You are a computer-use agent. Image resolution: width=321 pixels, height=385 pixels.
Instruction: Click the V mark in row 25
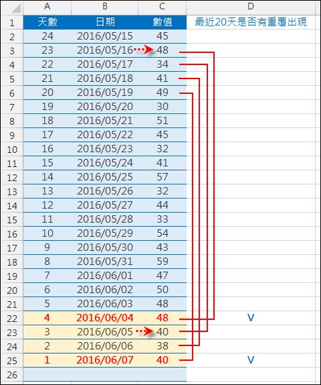[251, 360]
